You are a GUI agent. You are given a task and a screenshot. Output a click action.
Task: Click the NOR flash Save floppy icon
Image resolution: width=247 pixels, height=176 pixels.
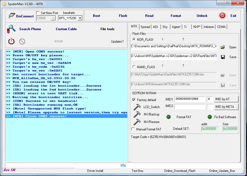[x=223, y=57]
